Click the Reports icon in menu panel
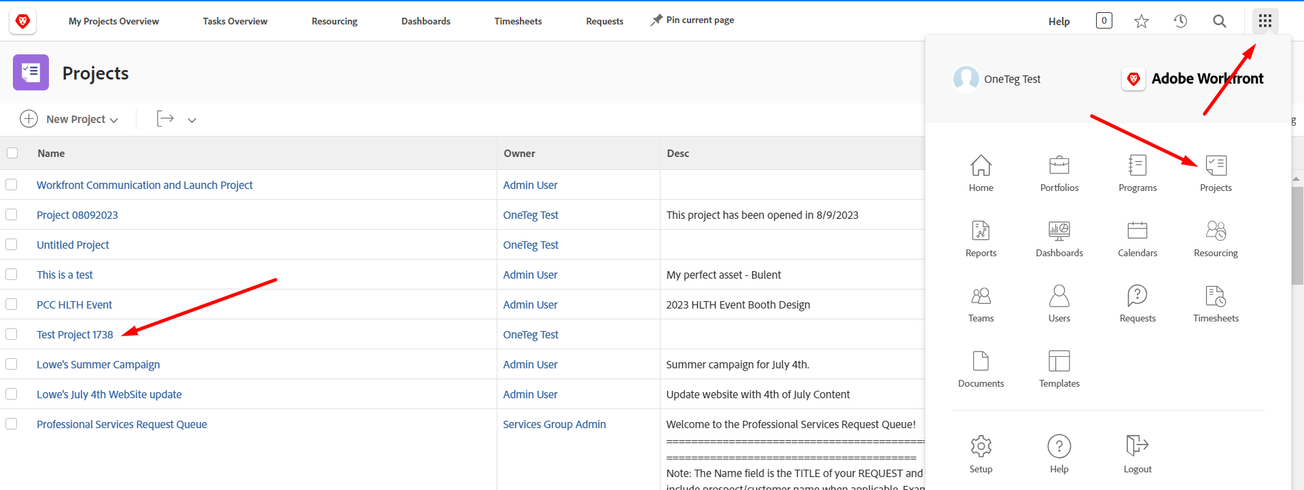The width and height of the screenshot is (1304, 490). [981, 231]
